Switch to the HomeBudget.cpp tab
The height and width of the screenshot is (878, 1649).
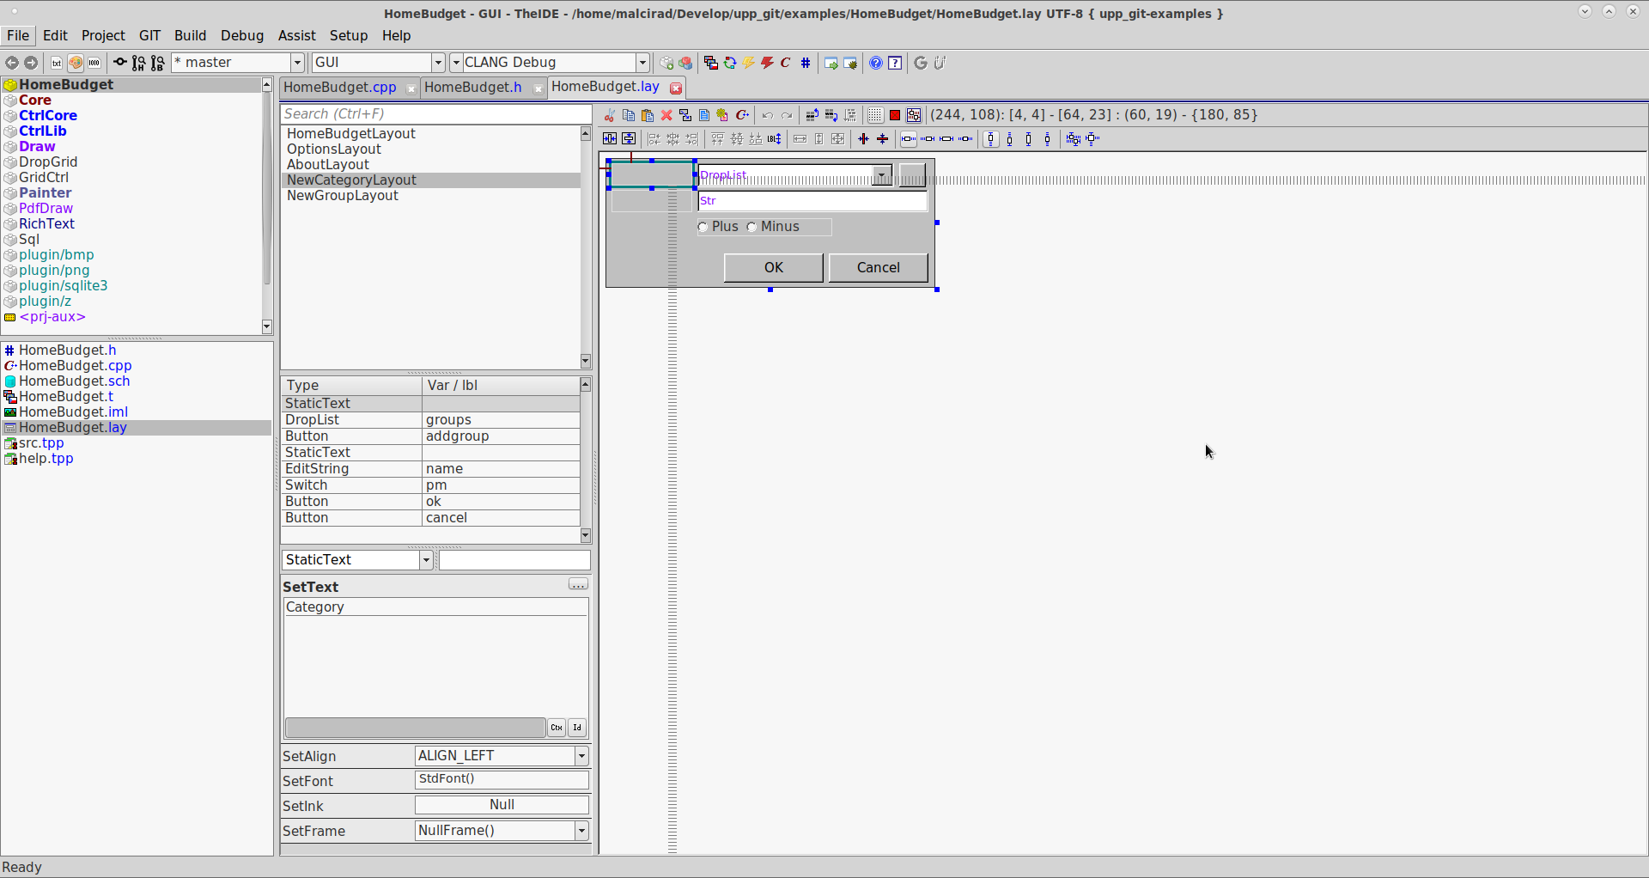340,88
